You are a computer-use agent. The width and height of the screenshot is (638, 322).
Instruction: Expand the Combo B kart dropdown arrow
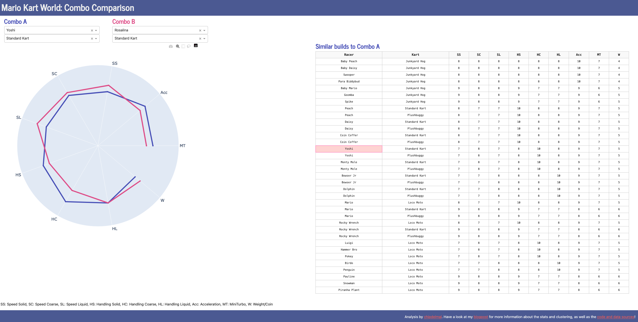[x=204, y=38]
